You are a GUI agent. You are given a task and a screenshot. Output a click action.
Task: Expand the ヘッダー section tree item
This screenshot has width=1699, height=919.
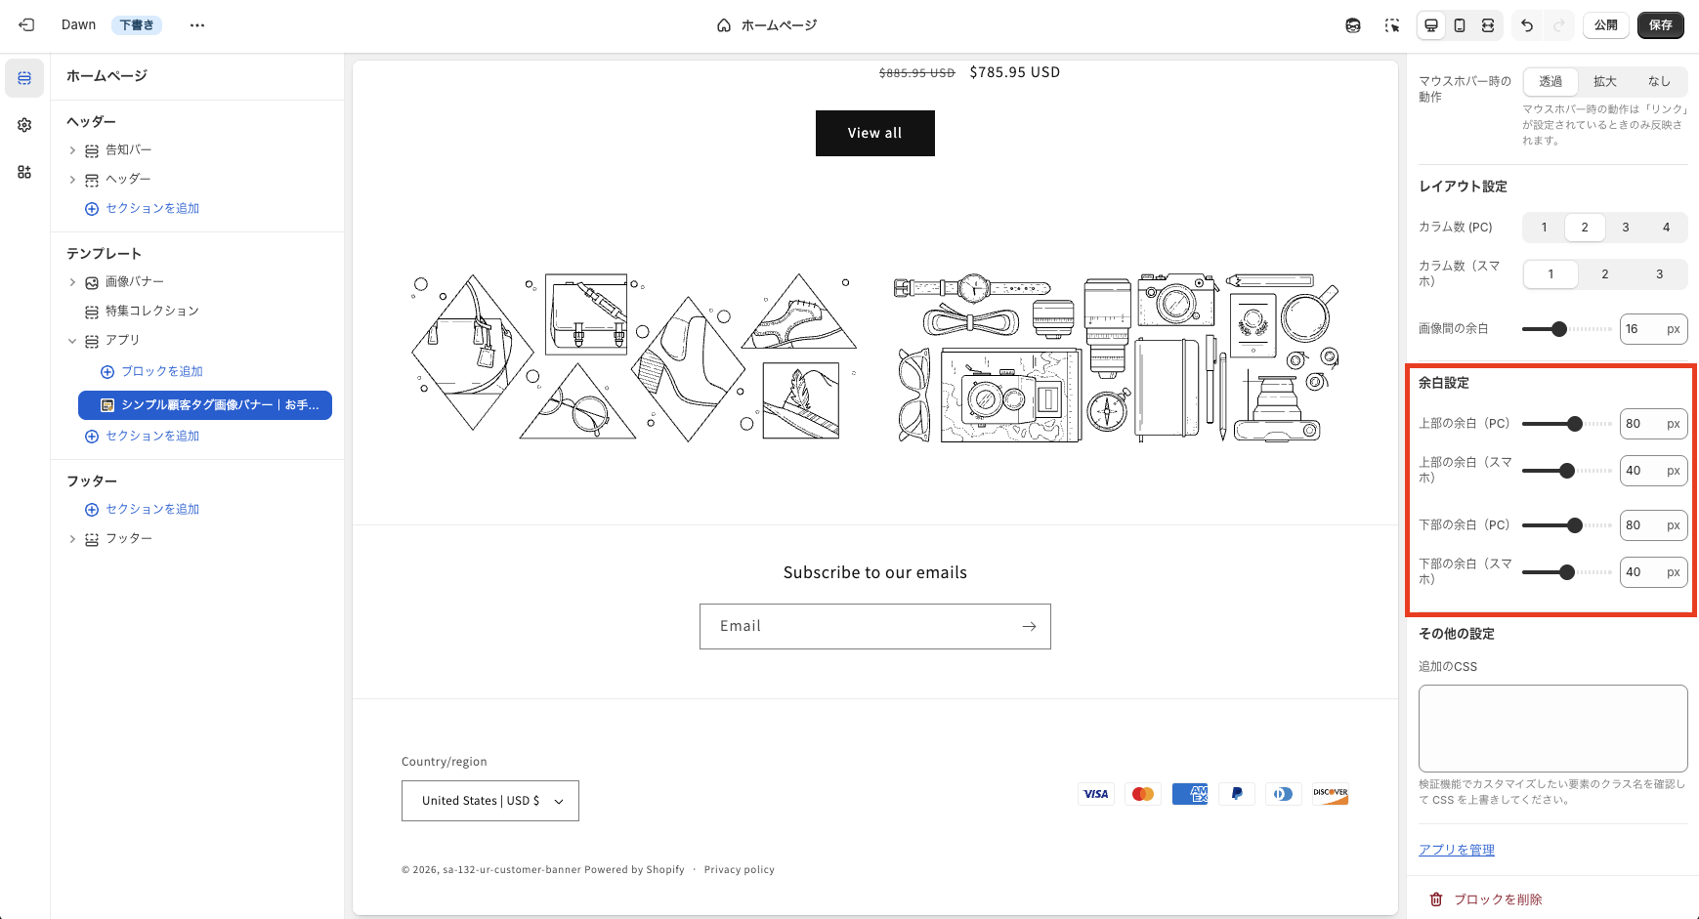71,179
